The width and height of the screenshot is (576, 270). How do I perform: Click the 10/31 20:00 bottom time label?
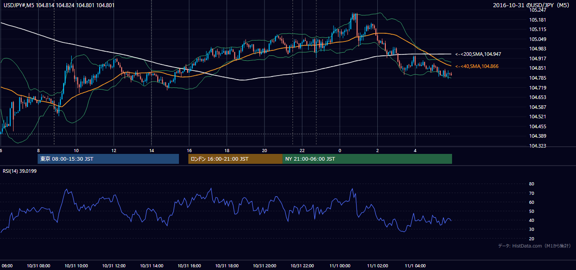[x=265, y=266]
